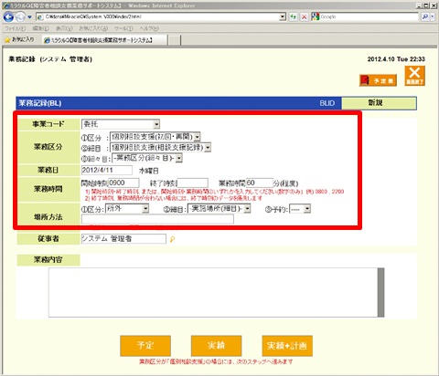
Task: Click the date text 2012.4.10 Tue 22:33
Action: tap(396, 59)
